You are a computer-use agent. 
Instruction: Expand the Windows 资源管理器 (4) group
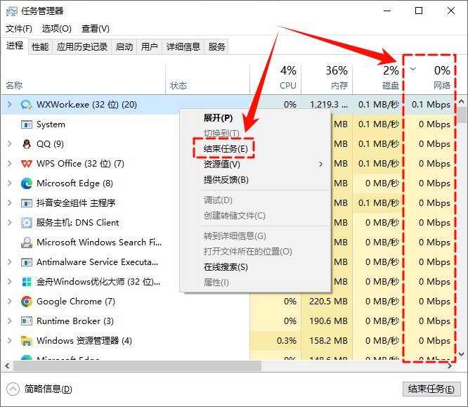(10, 341)
